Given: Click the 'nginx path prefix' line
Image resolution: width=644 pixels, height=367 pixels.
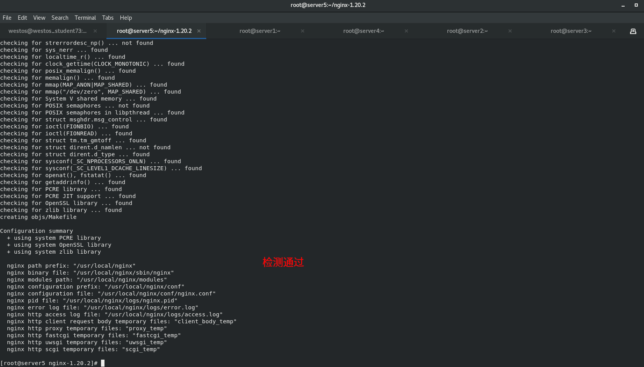Looking at the screenshot, I should pos(71,266).
